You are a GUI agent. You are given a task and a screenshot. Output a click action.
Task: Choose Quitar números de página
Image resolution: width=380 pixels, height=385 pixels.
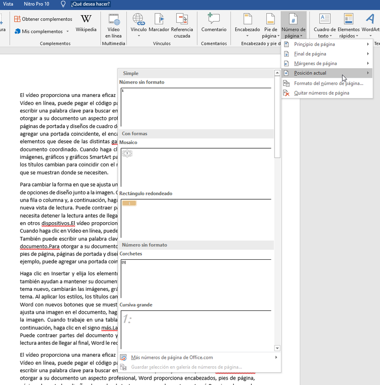pos(322,93)
